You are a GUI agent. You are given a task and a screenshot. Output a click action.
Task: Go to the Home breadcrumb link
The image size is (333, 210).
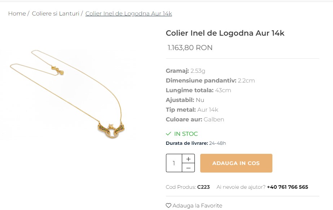[x=17, y=13]
